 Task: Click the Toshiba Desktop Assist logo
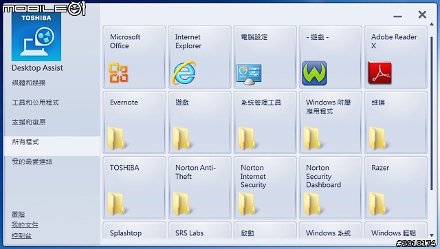[36, 36]
